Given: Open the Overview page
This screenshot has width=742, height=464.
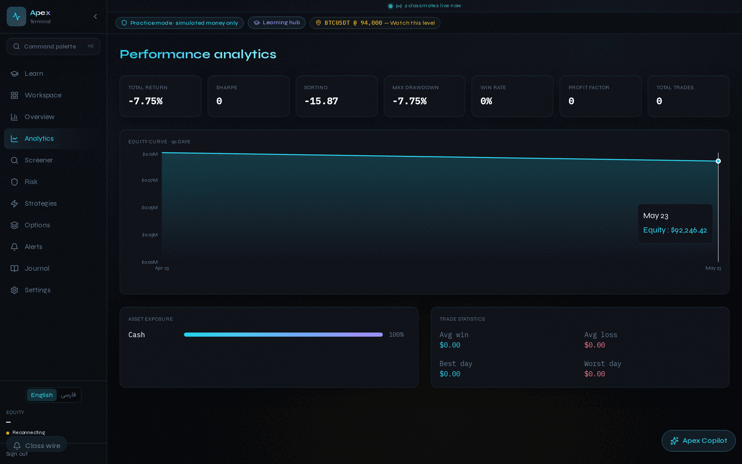Looking at the screenshot, I should [x=53, y=117].
